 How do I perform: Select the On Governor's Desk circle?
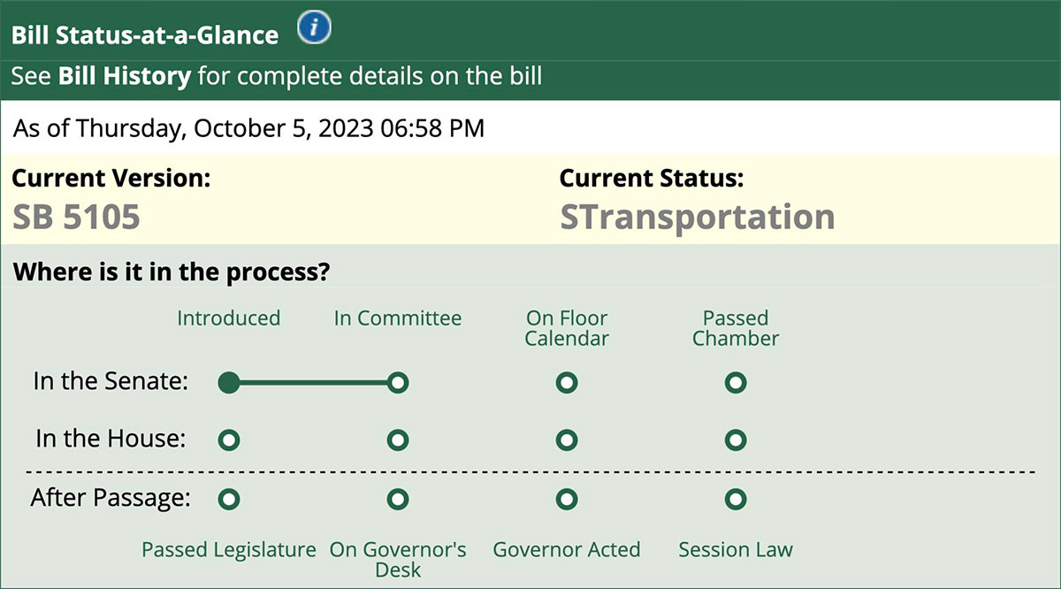point(398,500)
